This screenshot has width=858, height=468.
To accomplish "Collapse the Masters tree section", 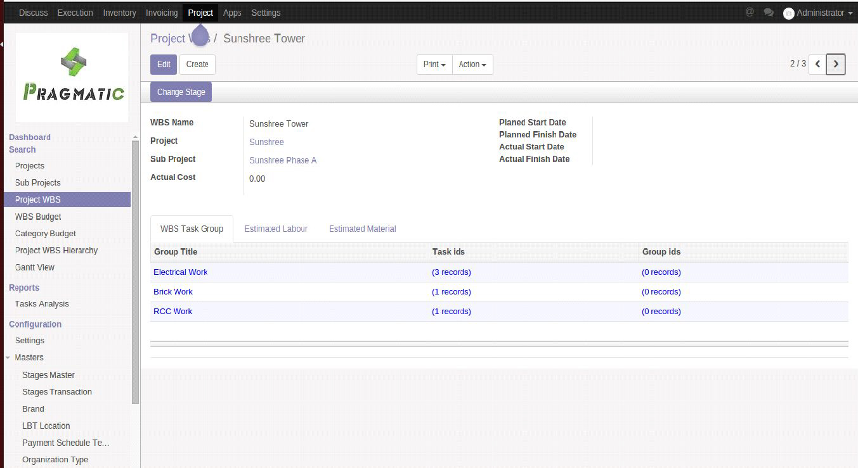I will pos(8,358).
